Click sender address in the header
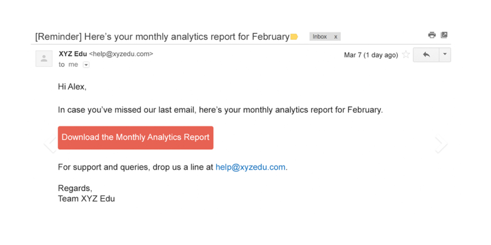This screenshot has width=491, height=245. pos(121,54)
